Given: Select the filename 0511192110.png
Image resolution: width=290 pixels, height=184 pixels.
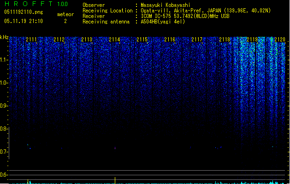Looking at the screenshot, I should [x=24, y=12].
